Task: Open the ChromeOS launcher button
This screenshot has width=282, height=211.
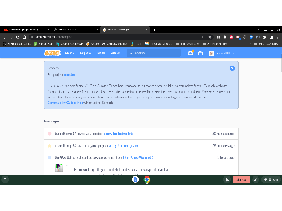Action: [x=5, y=179]
